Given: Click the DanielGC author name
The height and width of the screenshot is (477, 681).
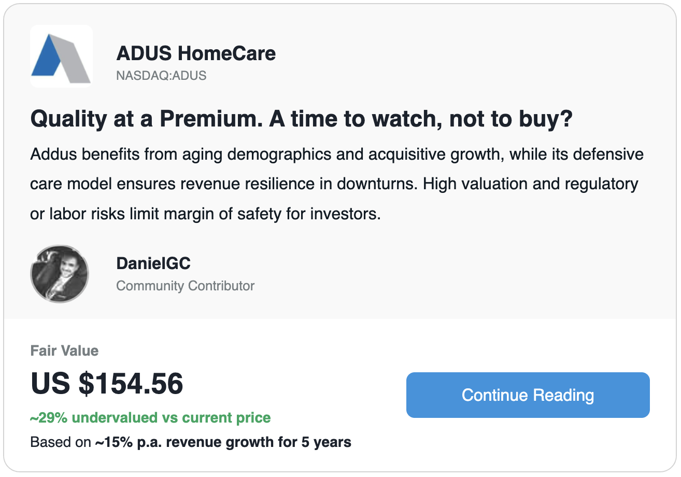Looking at the screenshot, I should coord(153,263).
